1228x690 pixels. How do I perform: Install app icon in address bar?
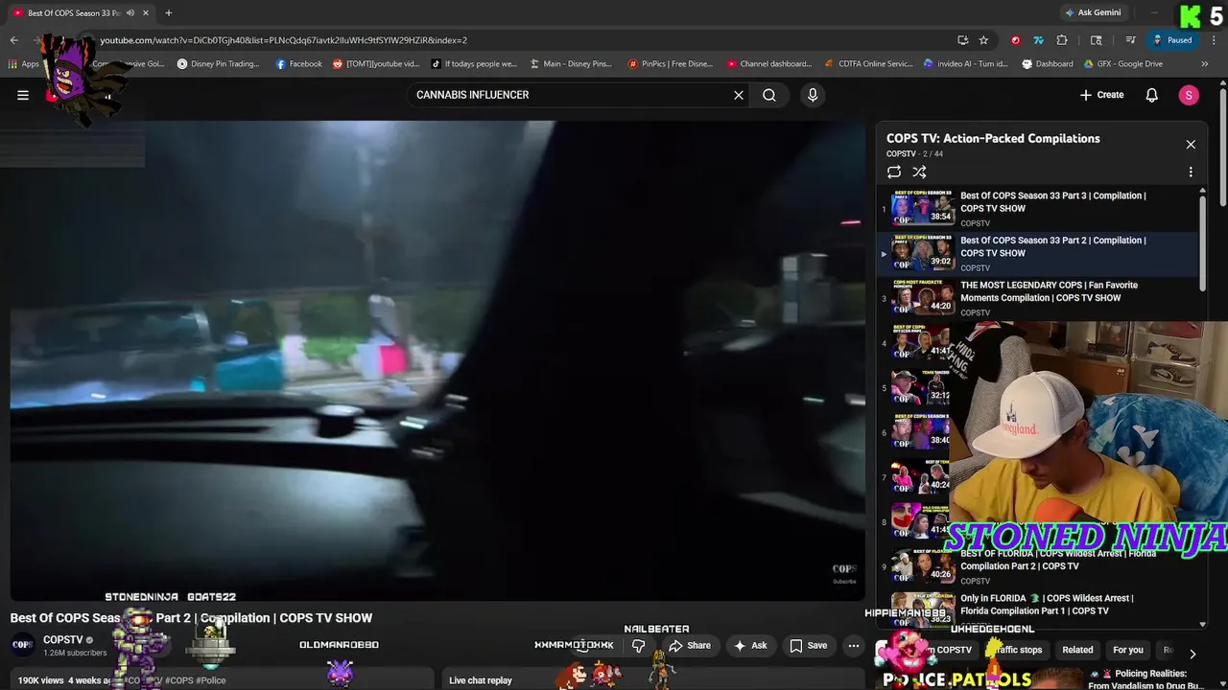[962, 40]
